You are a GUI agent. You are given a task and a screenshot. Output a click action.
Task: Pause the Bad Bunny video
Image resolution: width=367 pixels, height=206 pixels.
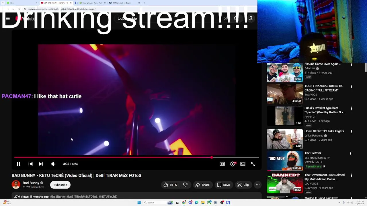(18, 164)
